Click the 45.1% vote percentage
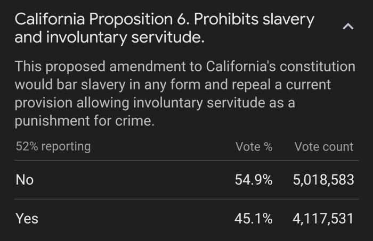The image size is (373, 241). [x=254, y=218]
